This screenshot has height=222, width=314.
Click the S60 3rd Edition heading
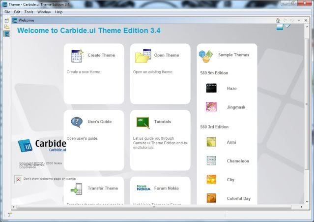(214, 127)
